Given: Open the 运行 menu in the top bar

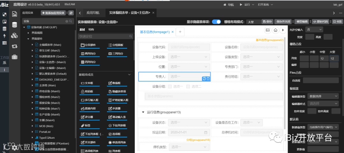Looking at the screenshot, I should [x=247, y=4].
